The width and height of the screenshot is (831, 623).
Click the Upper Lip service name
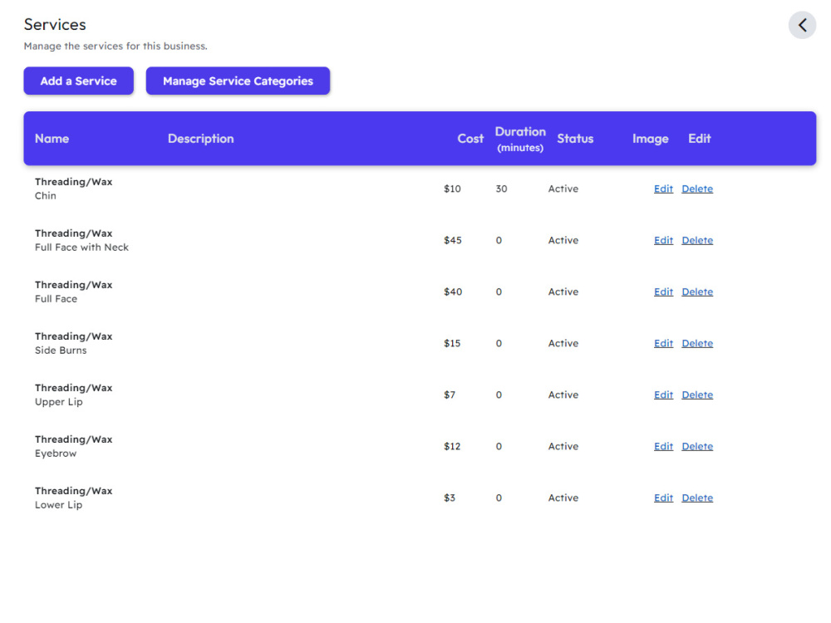pos(58,402)
